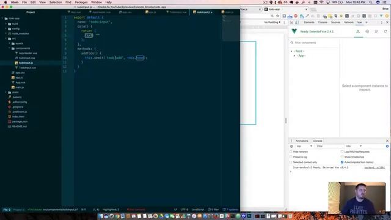Enable the Preserve log checkbox
This screenshot has width=391, height=220.
point(291,157)
